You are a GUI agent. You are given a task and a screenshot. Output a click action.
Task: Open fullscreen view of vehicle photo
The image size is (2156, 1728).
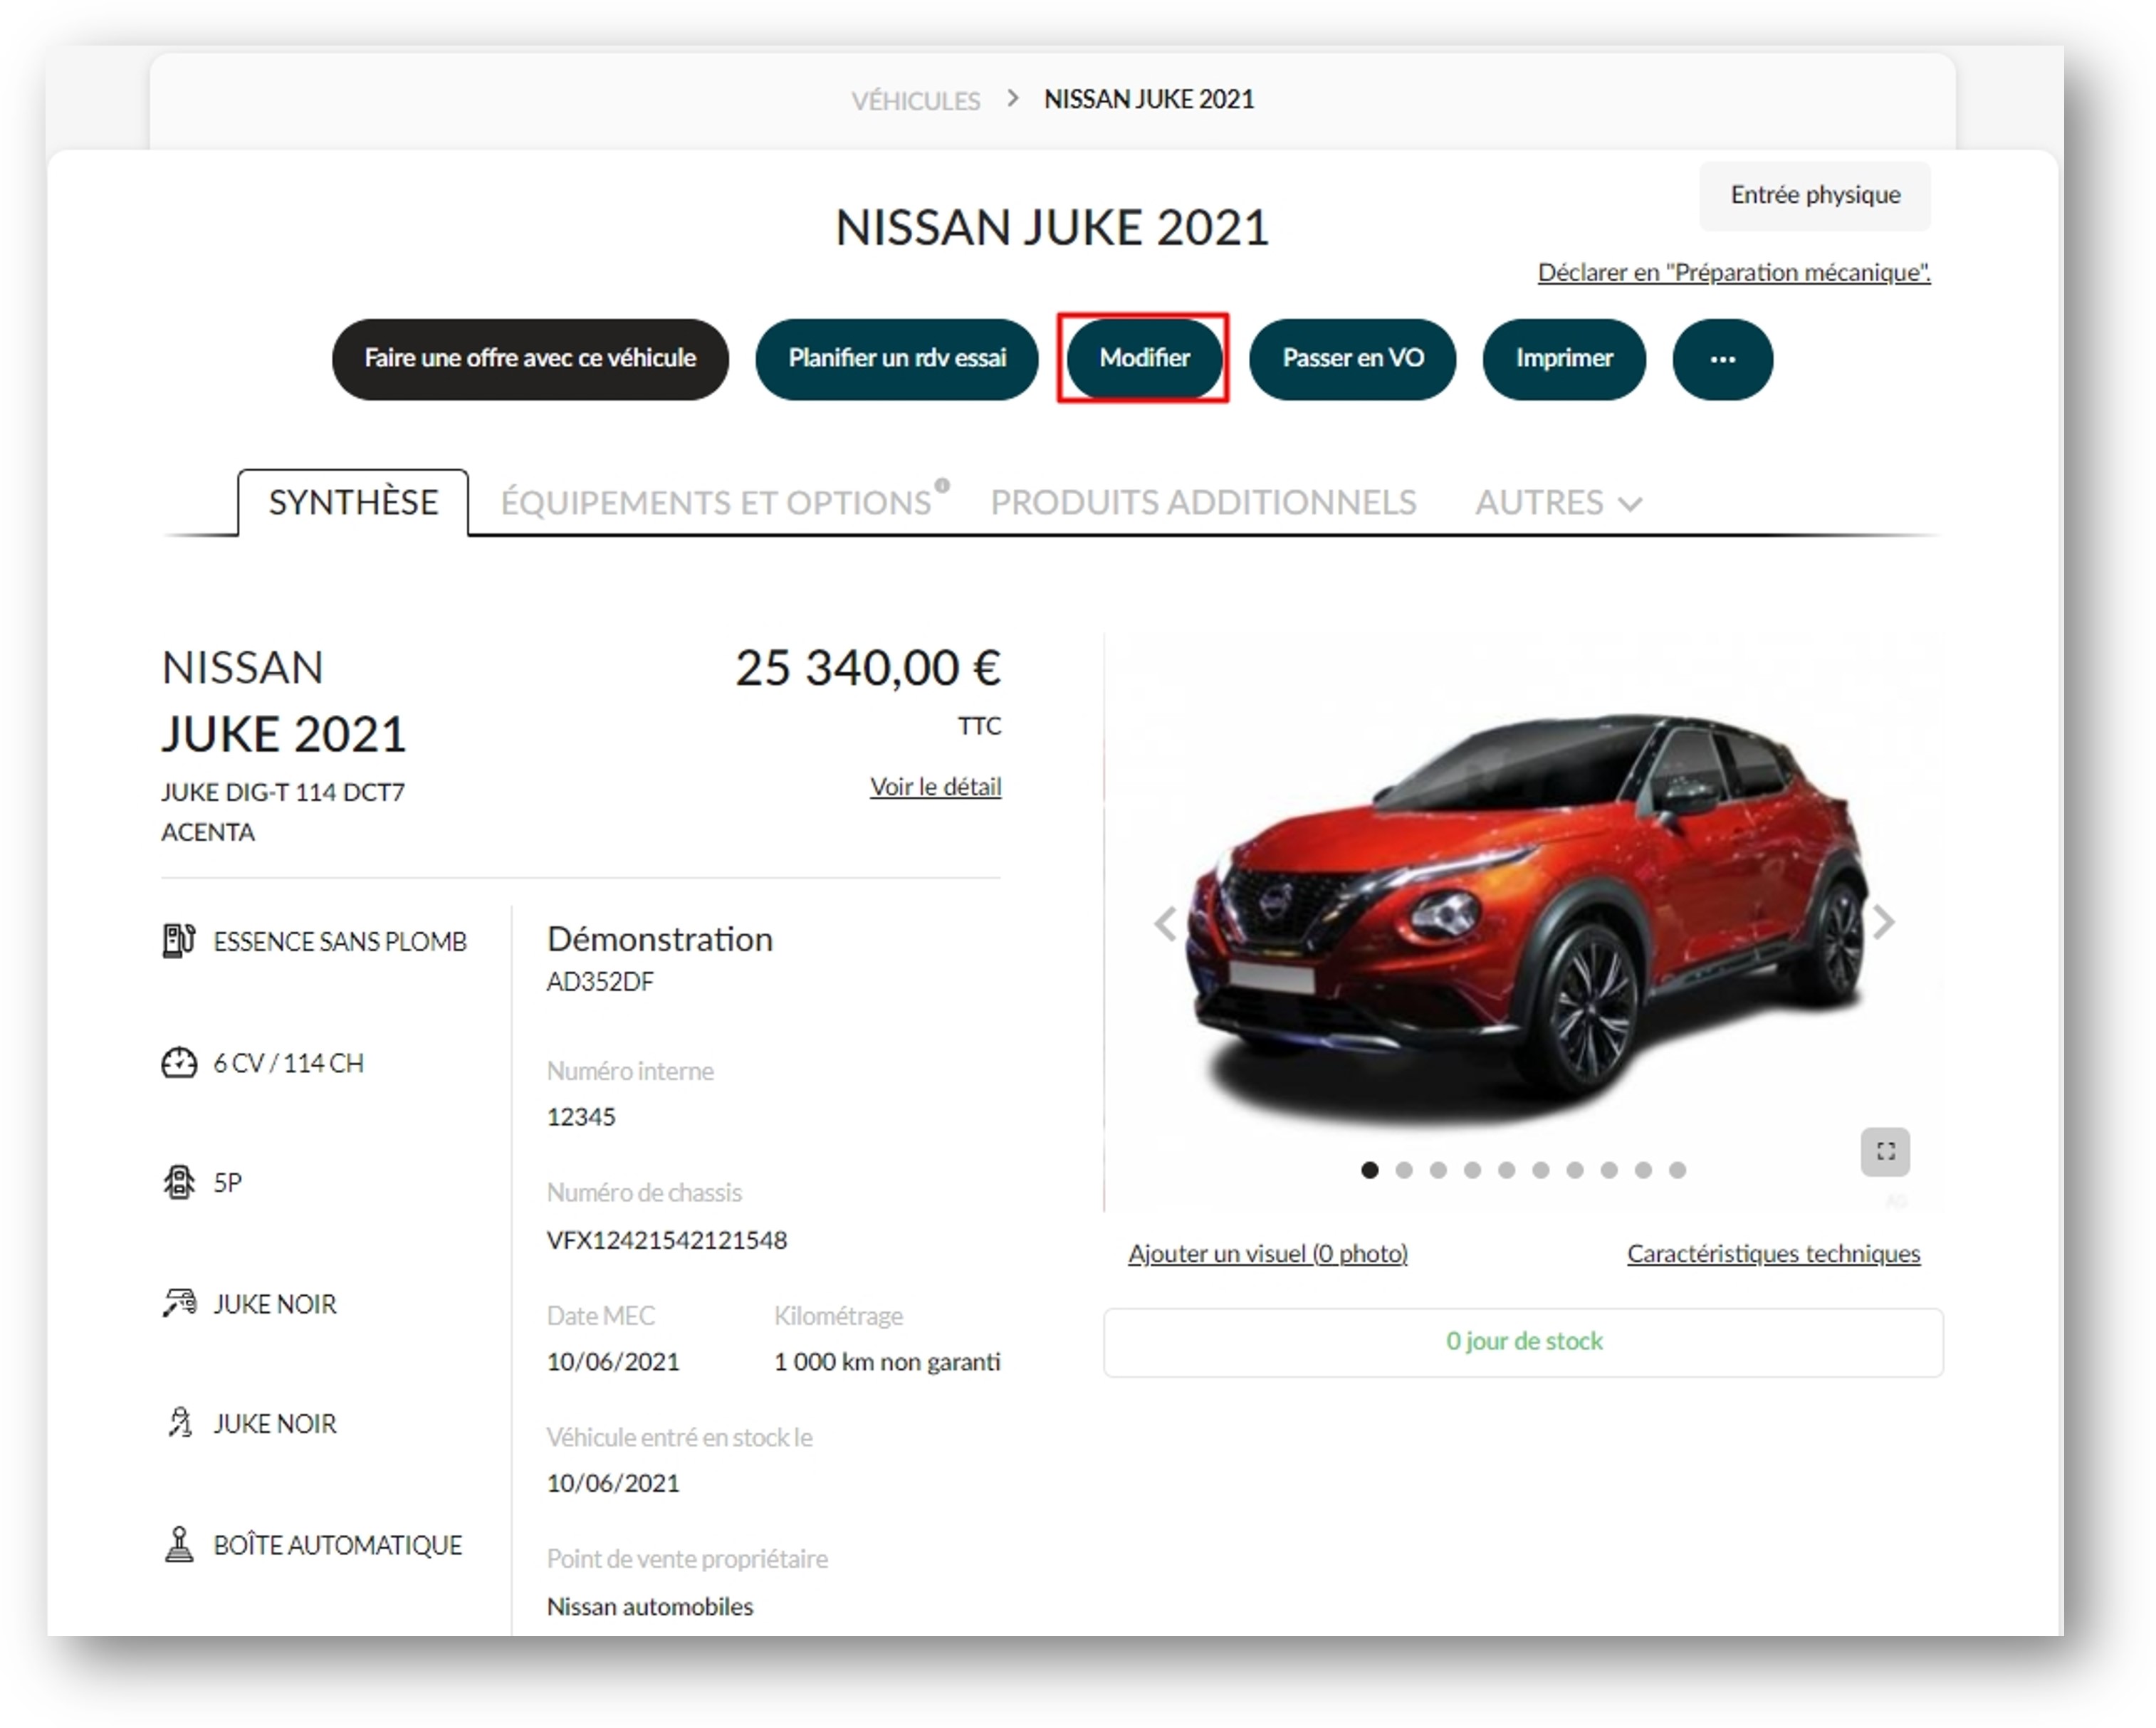1885,1151
